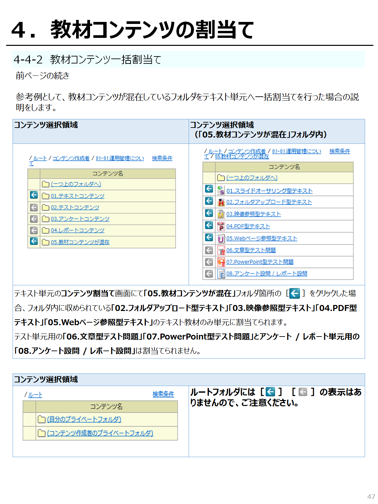Click ルート breadcrumb in the bottom panel
378x504 pixels.
pyautogui.click(x=35, y=395)
